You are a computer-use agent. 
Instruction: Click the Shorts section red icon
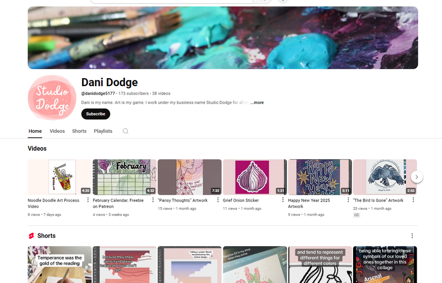point(31,236)
